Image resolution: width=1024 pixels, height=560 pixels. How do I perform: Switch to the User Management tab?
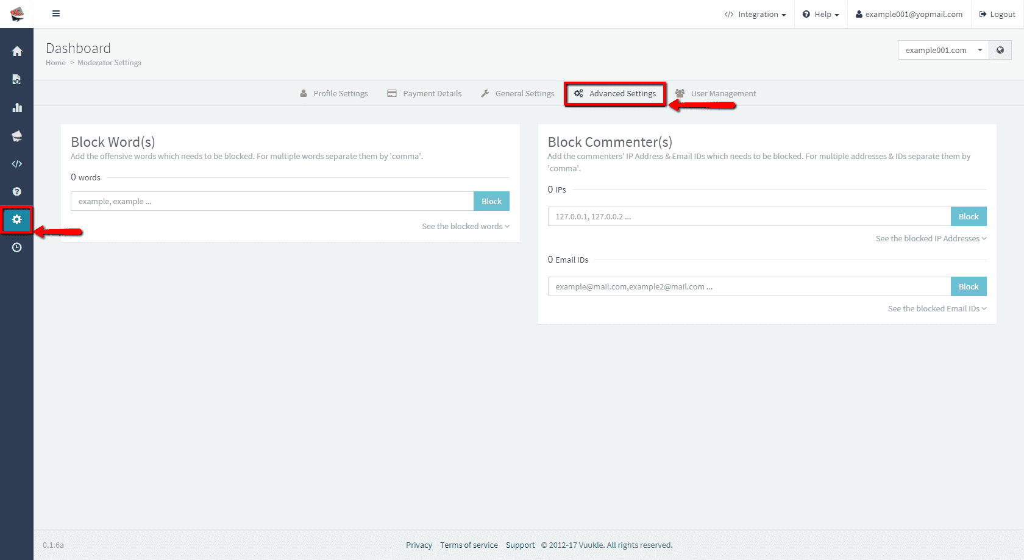716,93
